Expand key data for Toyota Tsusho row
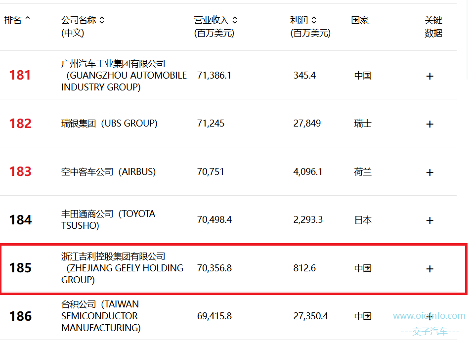Viewport: 471px width, 343px height. (429, 220)
